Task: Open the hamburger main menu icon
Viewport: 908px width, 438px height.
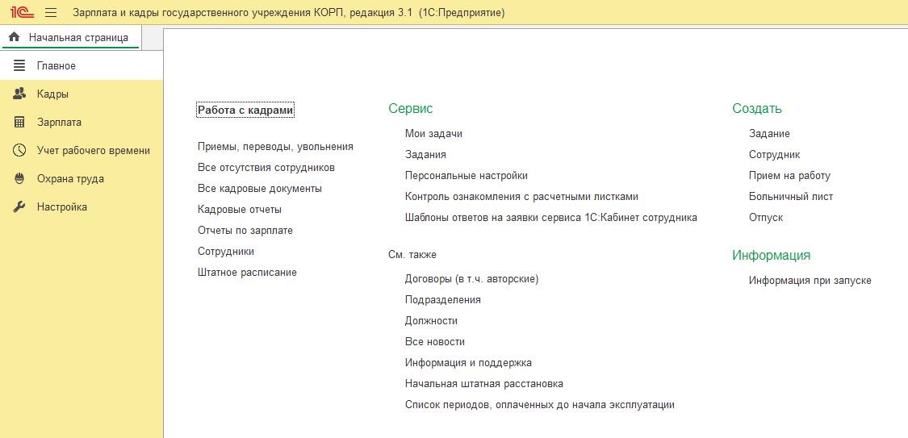Action: (x=51, y=13)
